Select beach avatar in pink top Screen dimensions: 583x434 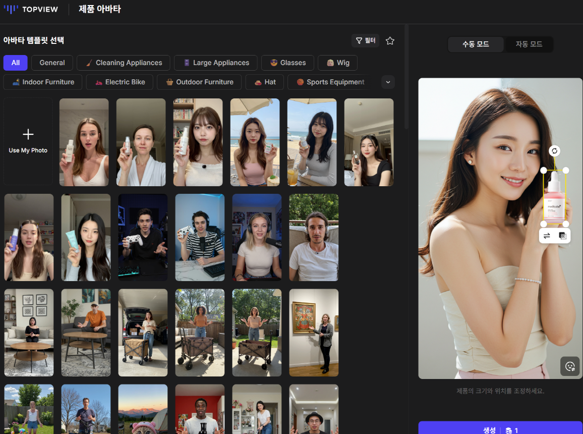click(x=255, y=142)
